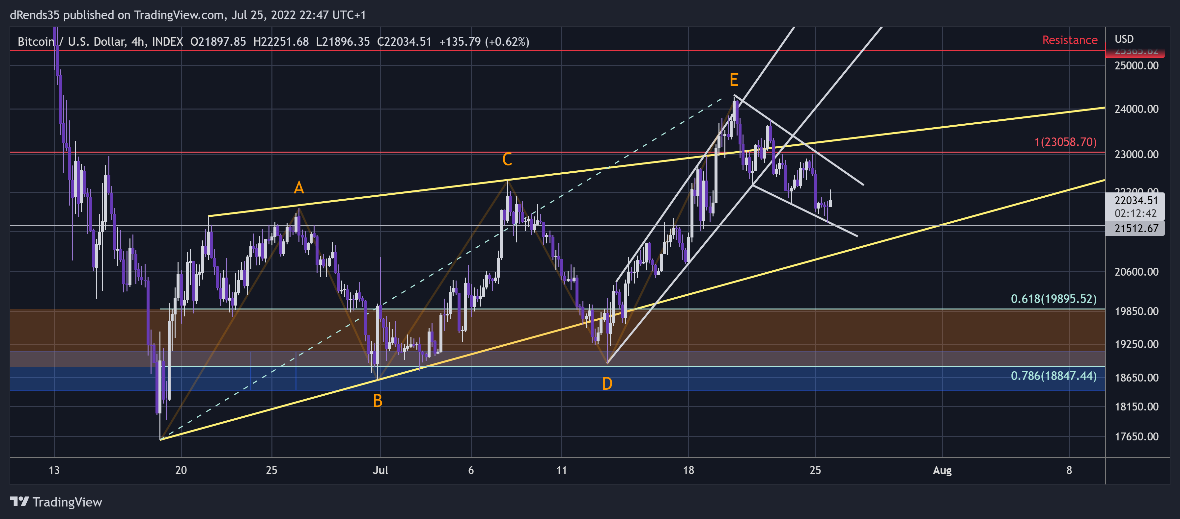
Task: Click the 24000.00 price axis label
Action: pyautogui.click(x=1137, y=109)
